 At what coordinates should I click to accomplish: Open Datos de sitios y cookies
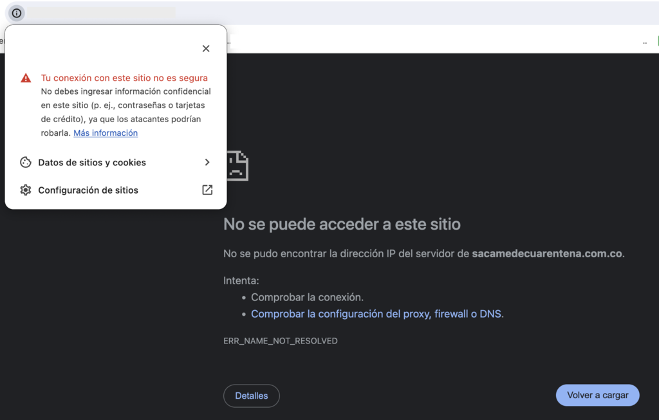pyautogui.click(x=90, y=162)
